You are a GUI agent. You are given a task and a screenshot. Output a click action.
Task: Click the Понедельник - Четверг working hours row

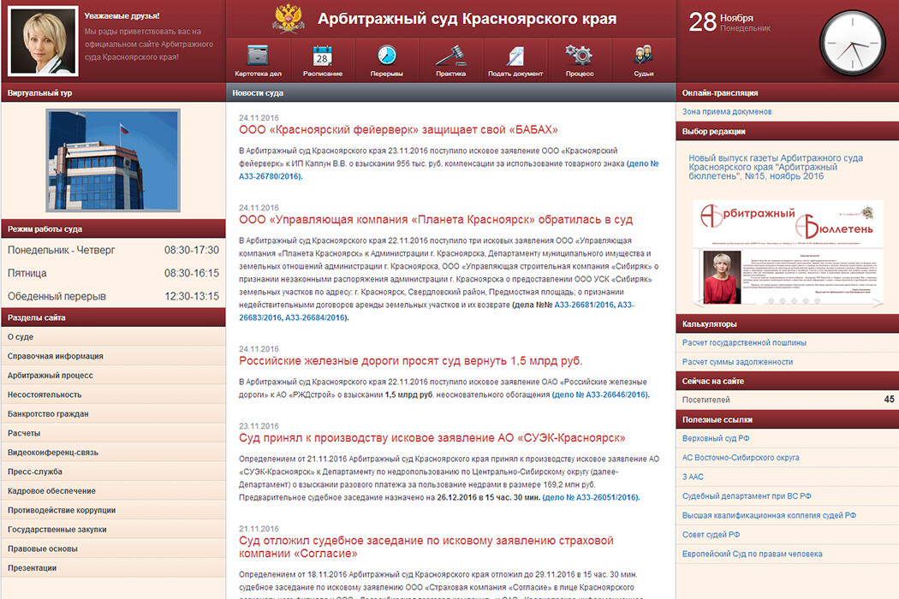pos(114,250)
